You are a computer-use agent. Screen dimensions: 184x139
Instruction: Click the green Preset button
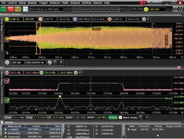113,117
